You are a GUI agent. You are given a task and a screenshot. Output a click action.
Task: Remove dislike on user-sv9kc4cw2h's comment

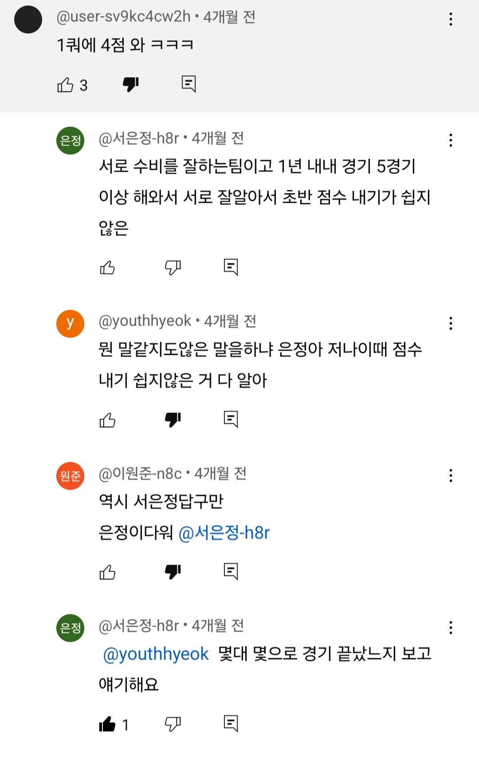point(131,84)
